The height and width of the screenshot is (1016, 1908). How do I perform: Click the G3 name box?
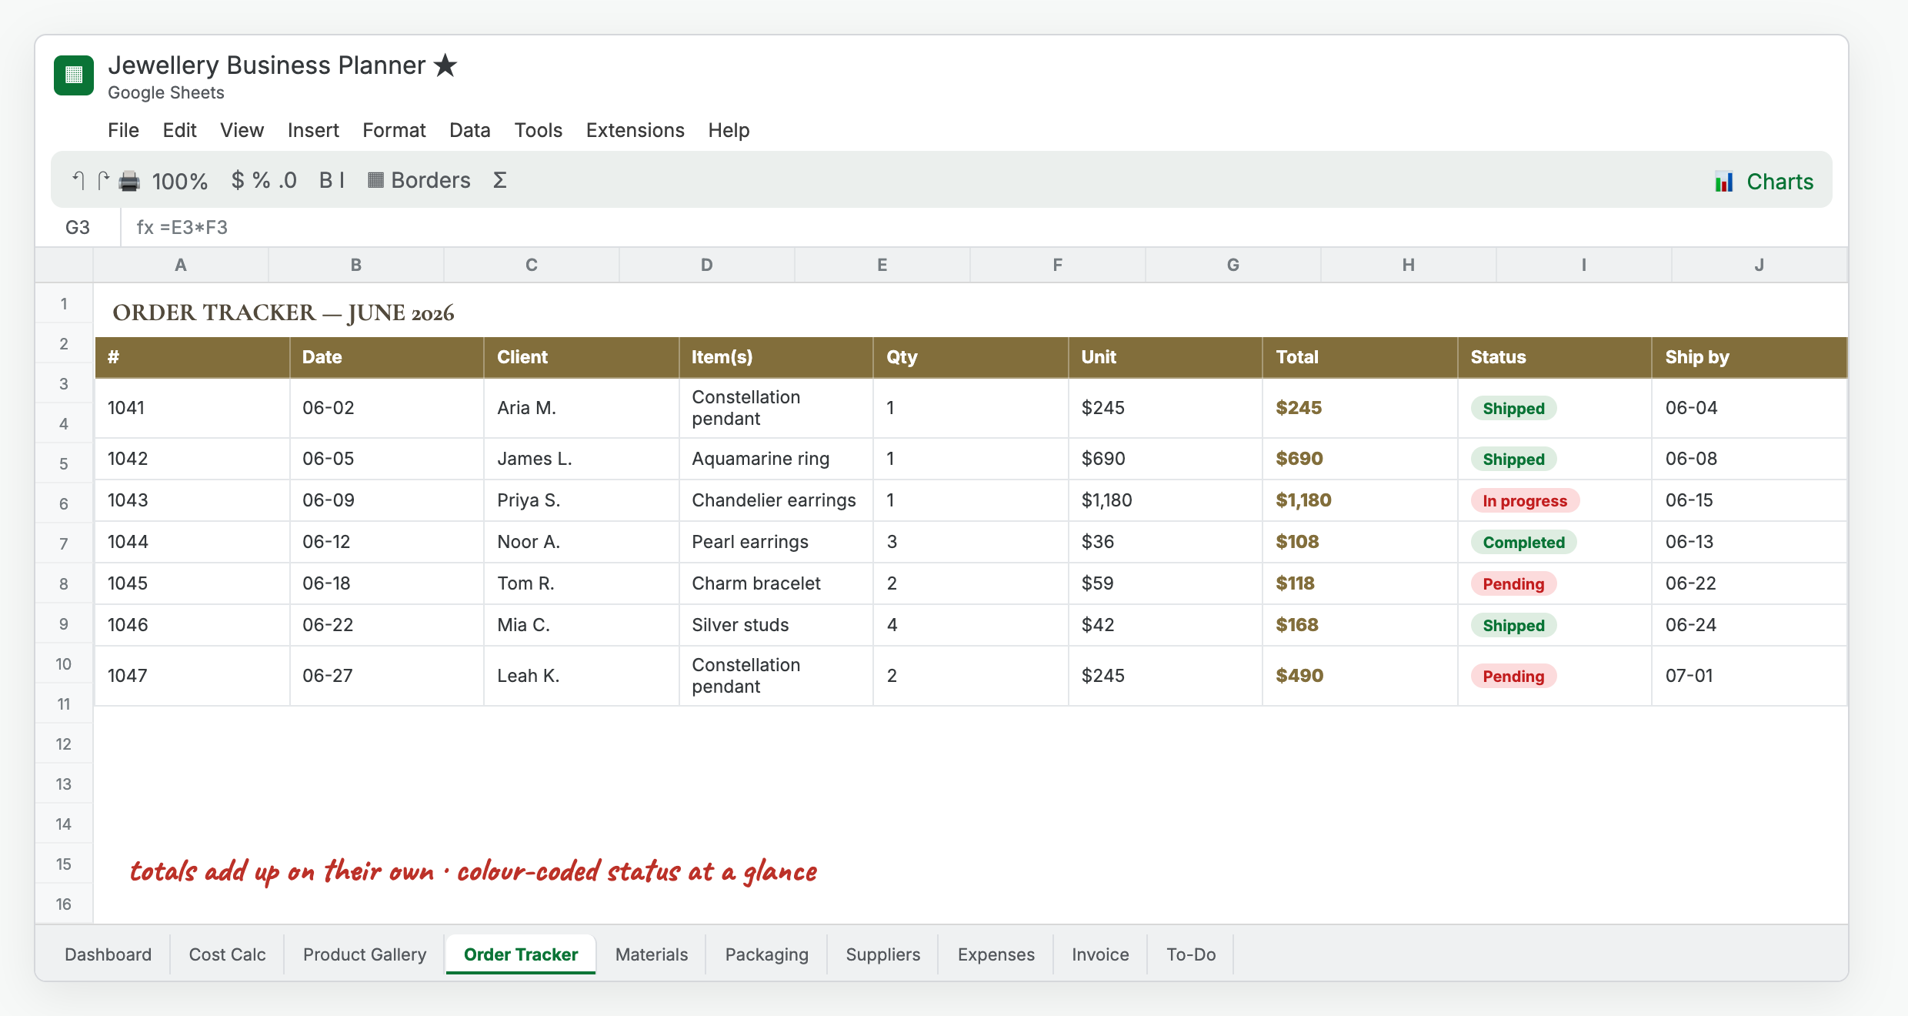78,228
